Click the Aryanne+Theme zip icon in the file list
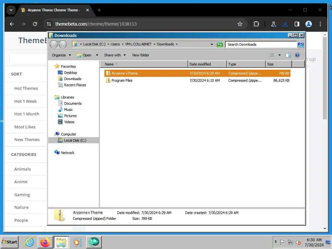The width and height of the screenshot is (332, 249). click(x=108, y=73)
